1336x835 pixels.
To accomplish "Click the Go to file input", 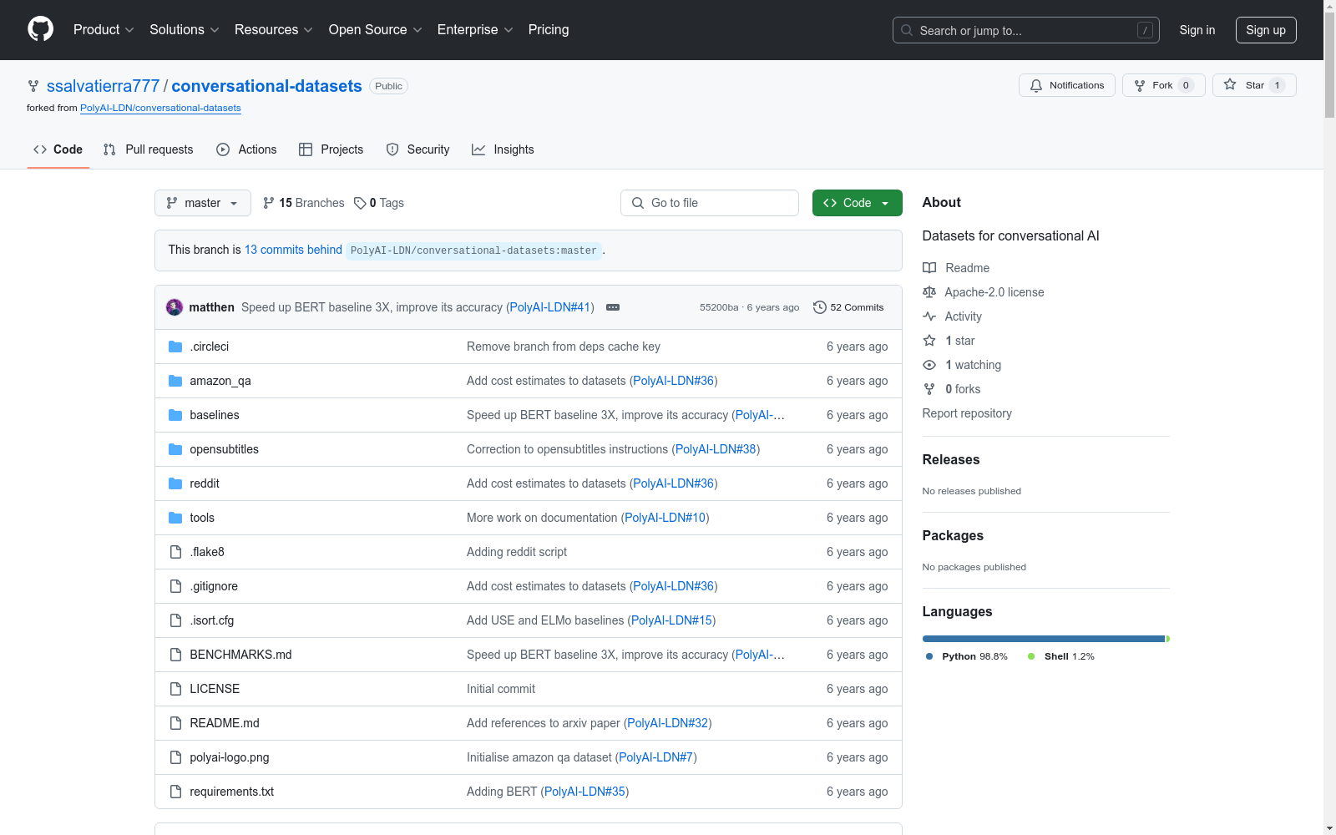I will (710, 203).
